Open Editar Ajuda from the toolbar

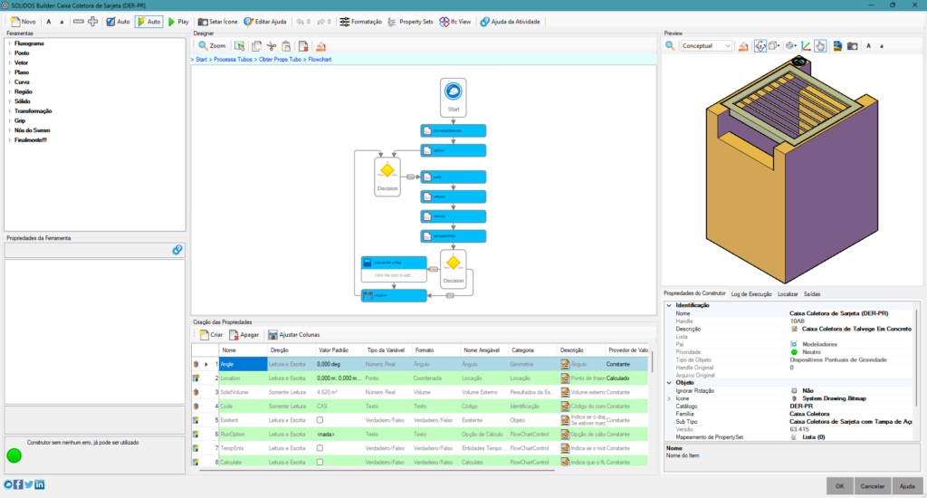[x=249, y=21]
